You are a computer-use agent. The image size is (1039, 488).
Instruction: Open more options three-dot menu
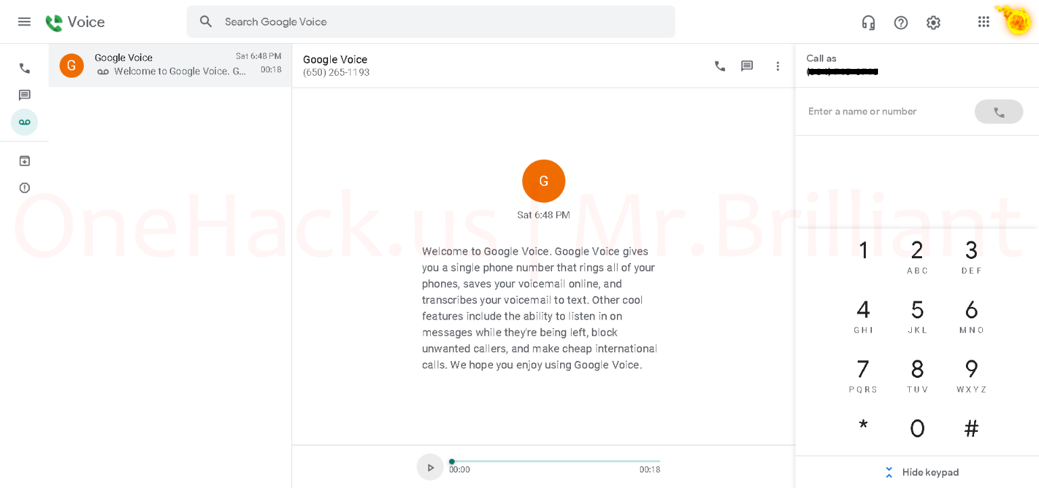pyautogui.click(x=778, y=66)
